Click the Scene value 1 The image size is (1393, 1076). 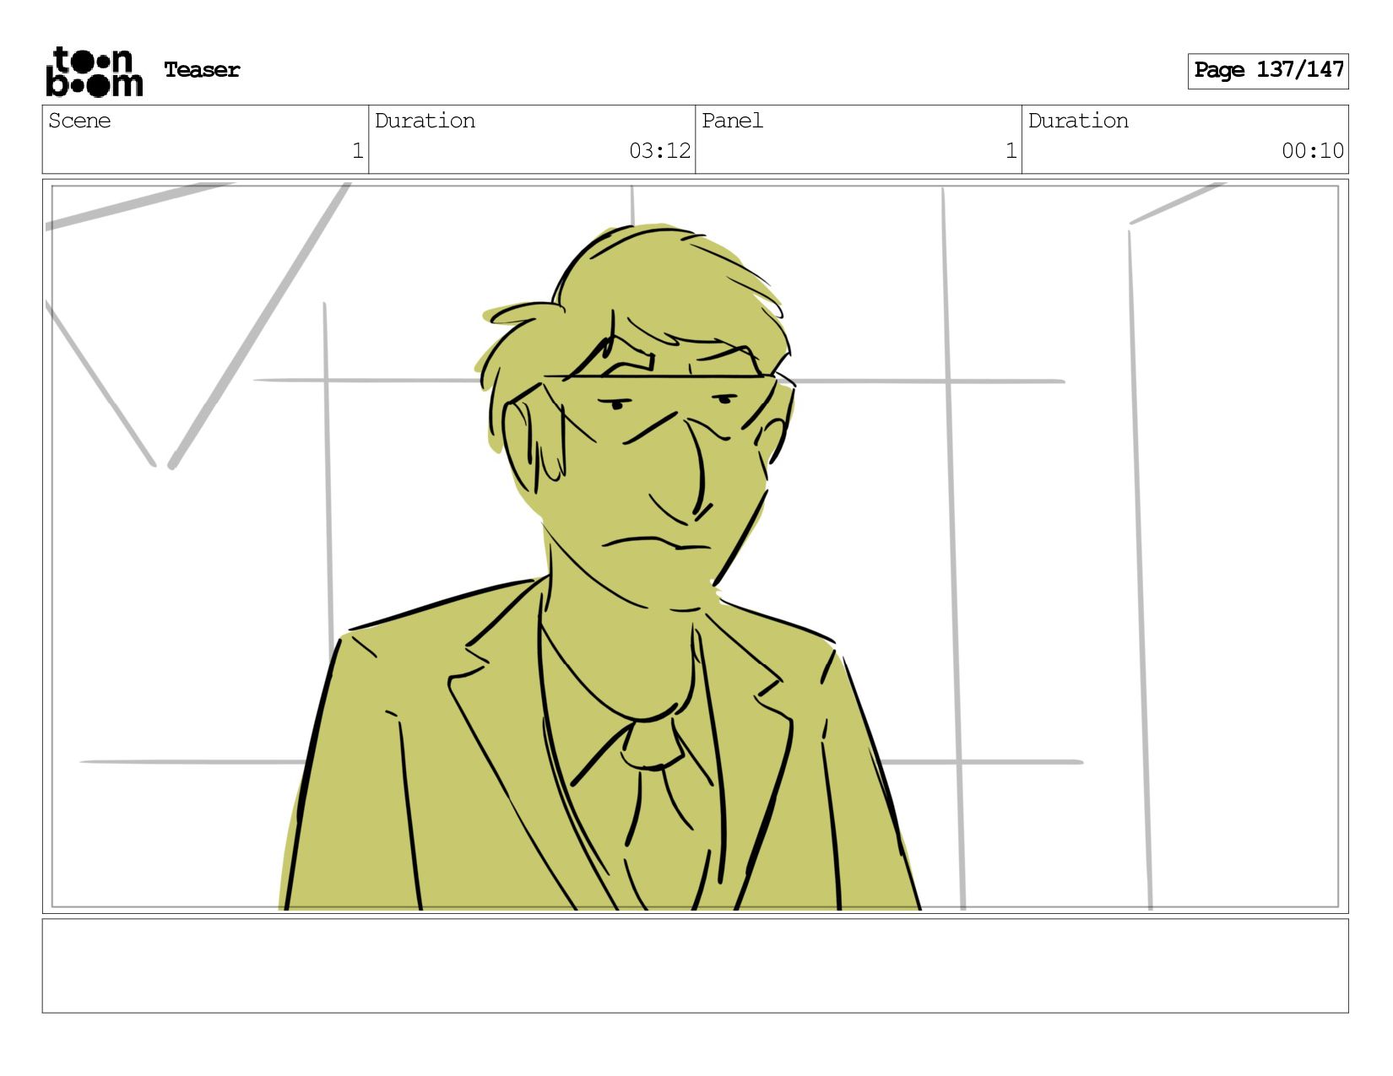point(357,151)
